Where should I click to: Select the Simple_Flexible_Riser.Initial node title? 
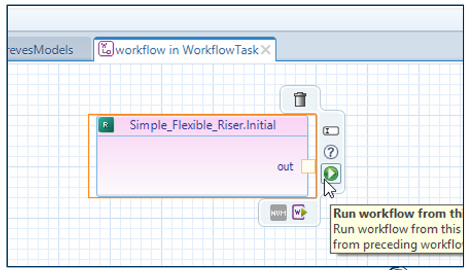[202, 125]
